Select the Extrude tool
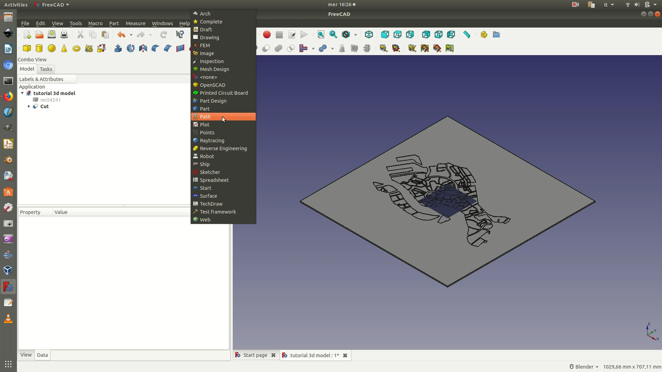Image resolution: width=662 pixels, height=372 pixels. (x=118, y=49)
